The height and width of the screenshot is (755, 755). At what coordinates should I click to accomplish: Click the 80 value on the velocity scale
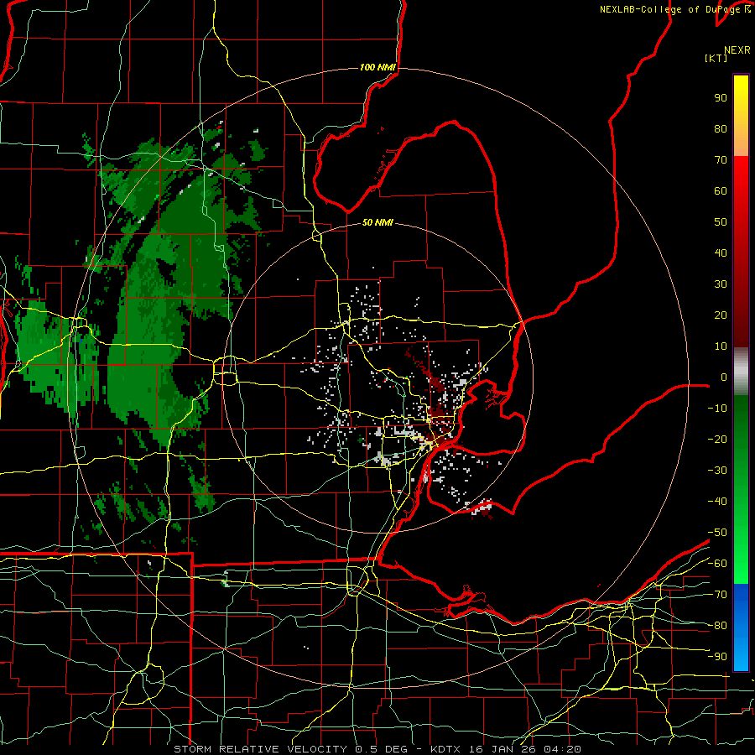(721, 128)
